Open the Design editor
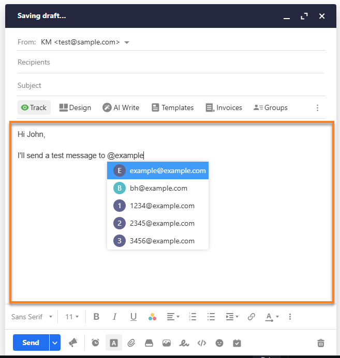 75,107
